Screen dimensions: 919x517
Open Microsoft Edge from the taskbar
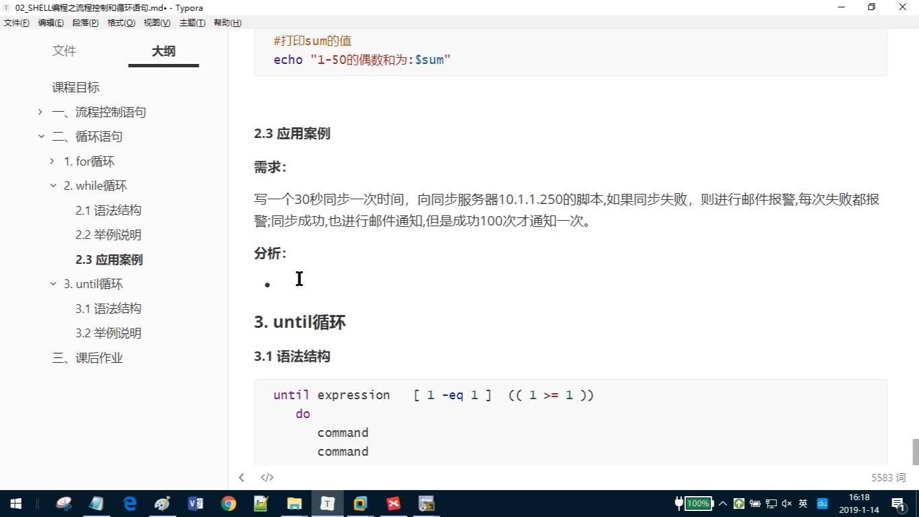click(130, 504)
